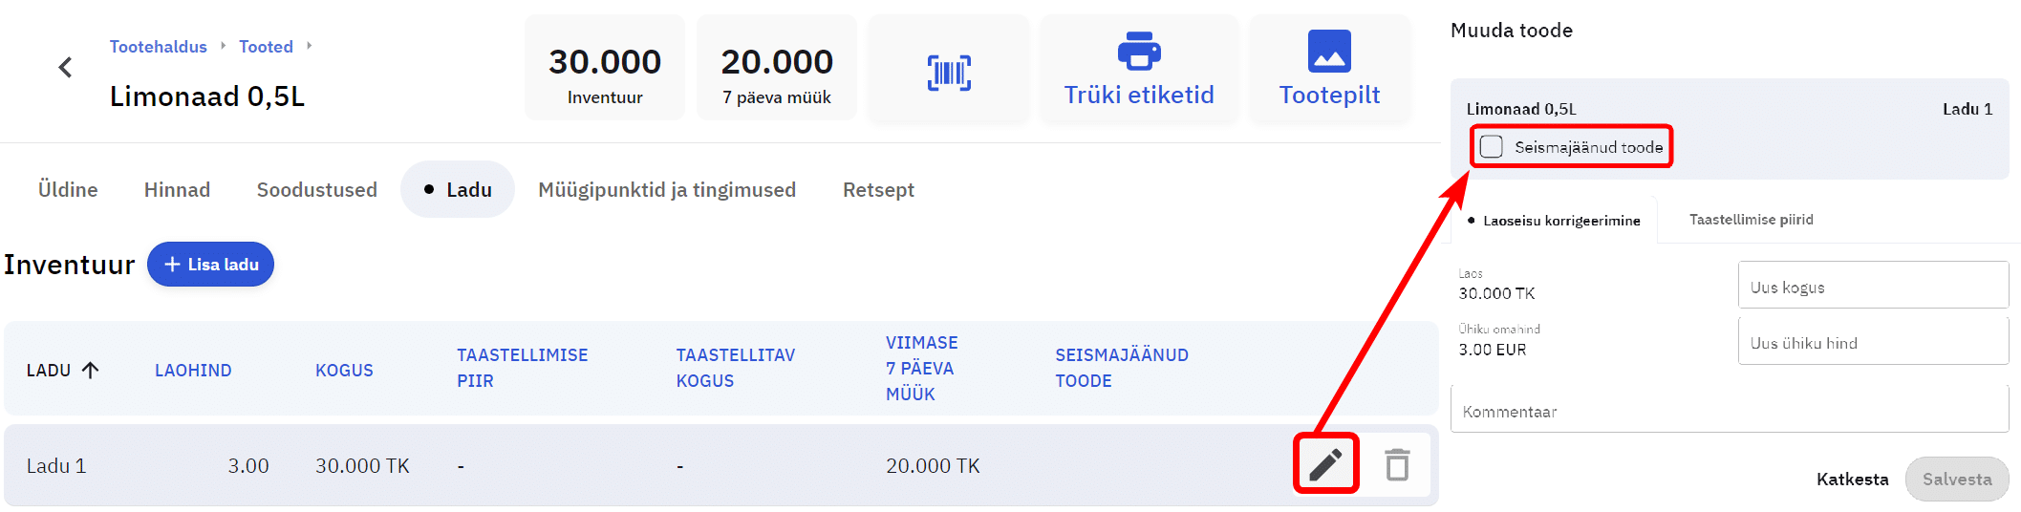2021x512 pixels.
Task: Focus the Uus kogus input field
Action: tap(1872, 287)
